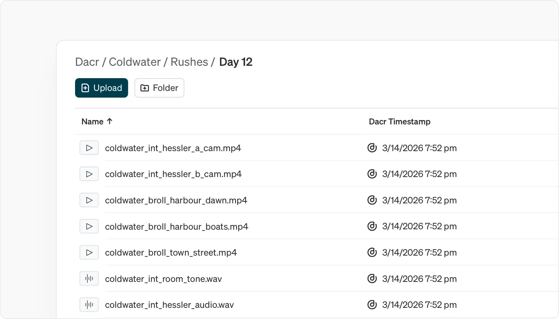The height and width of the screenshot is (319, 559).
Task: Dacr timestamp icon in room_tone row
Action: [x=372, y=279]
